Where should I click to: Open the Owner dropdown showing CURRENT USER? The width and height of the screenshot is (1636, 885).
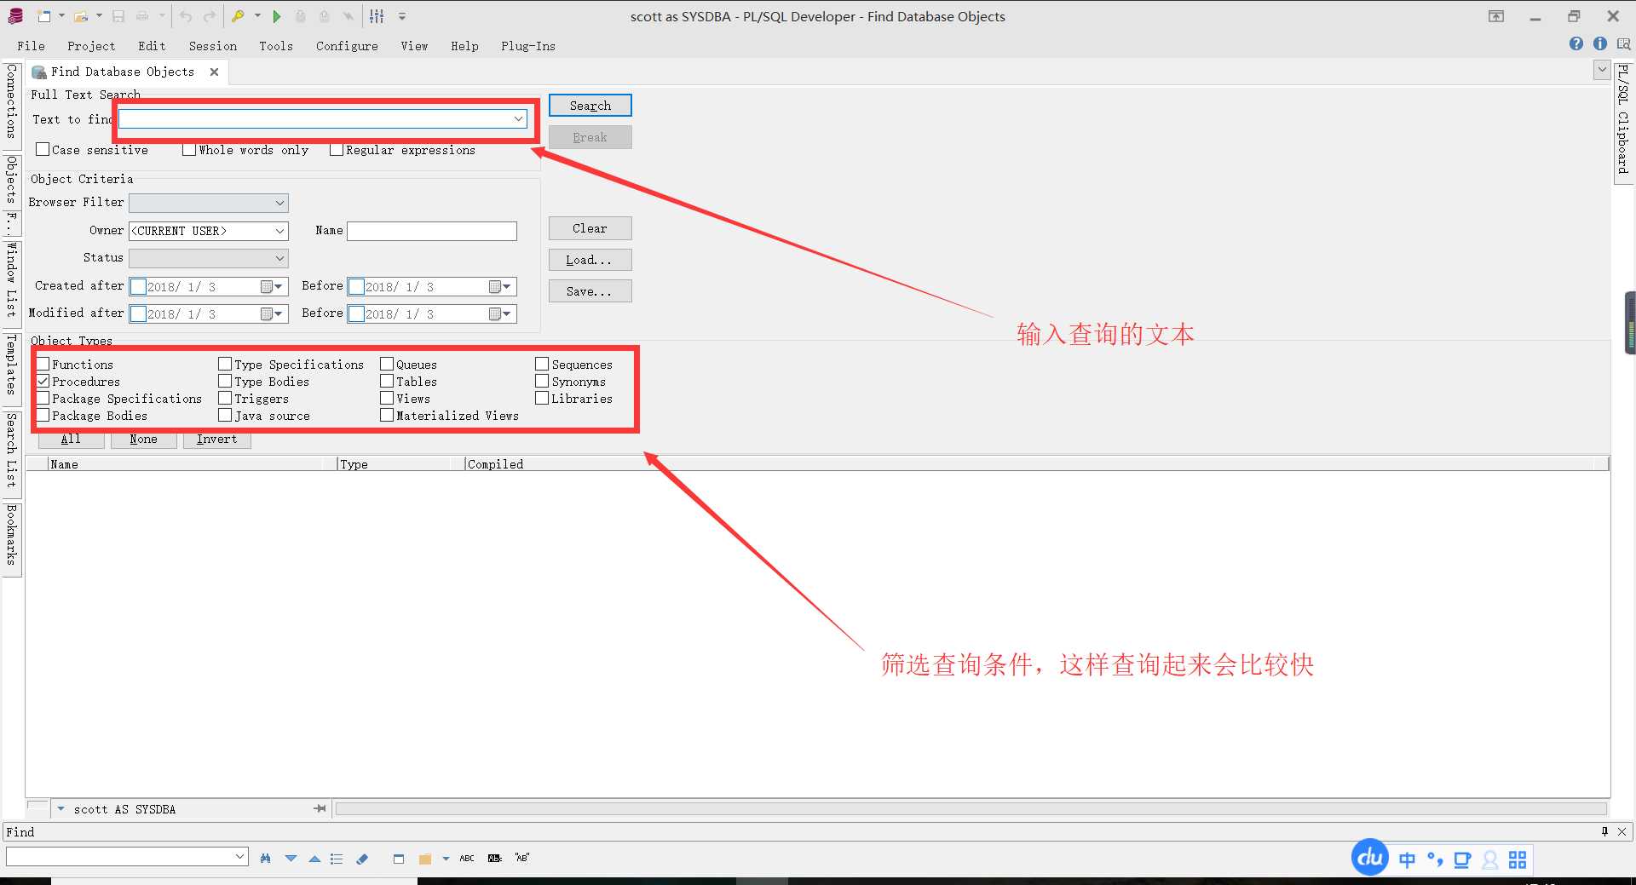[x=279, y=231]
